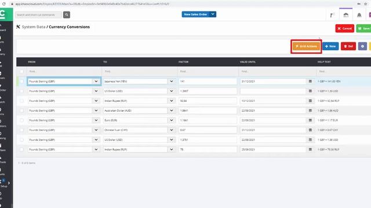
Task: Open From currency dropdown in Japanese Yen row
Action: pyautogui.click(x=96, y=81)
